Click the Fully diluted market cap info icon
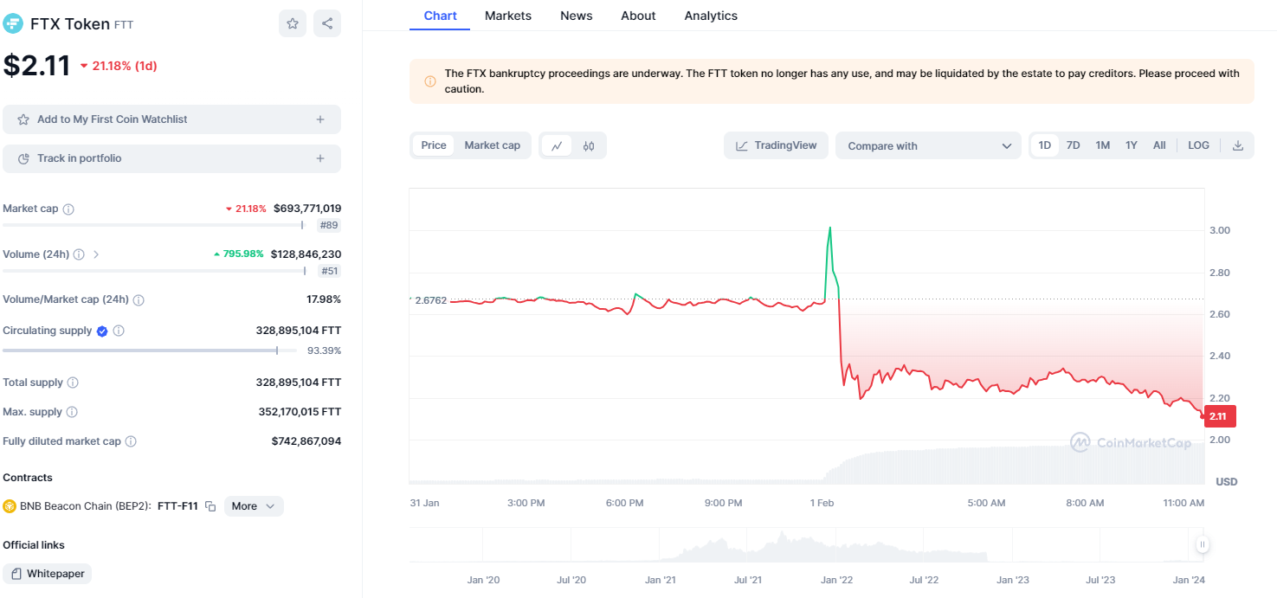 (131, 441)
